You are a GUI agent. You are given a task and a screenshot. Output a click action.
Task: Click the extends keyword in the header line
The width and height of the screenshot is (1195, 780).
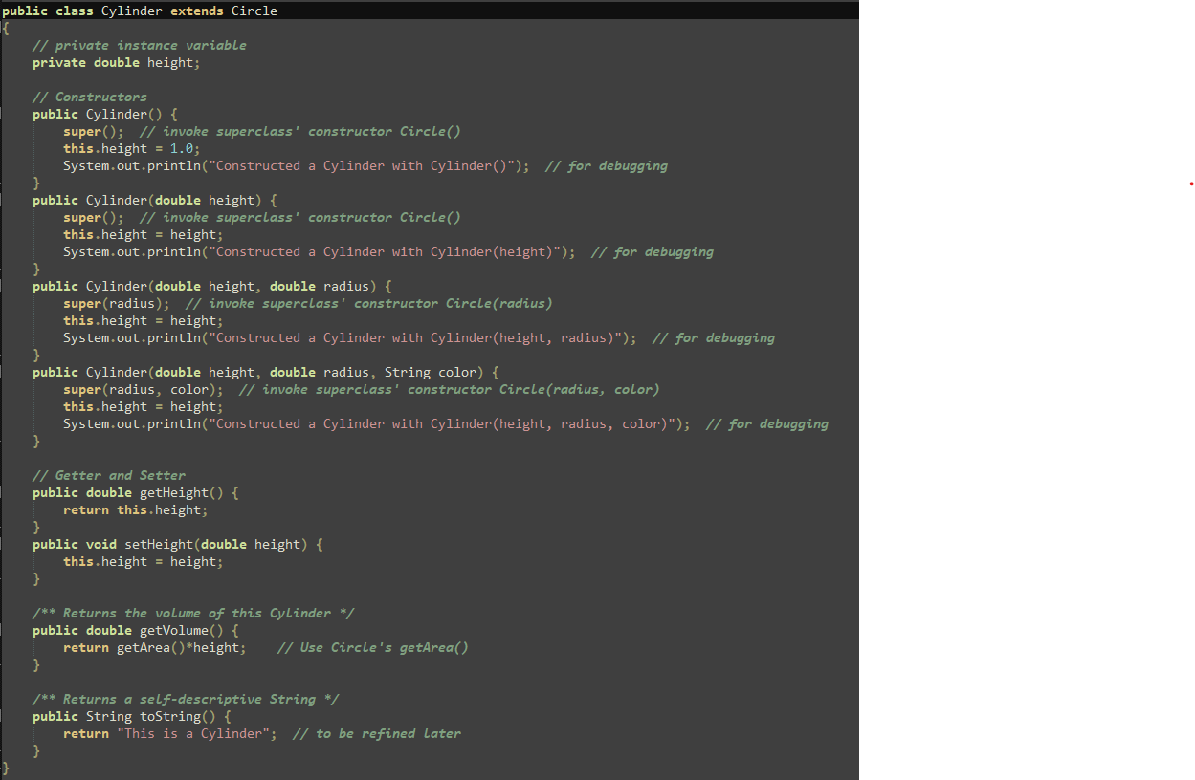tap(196, 11)
